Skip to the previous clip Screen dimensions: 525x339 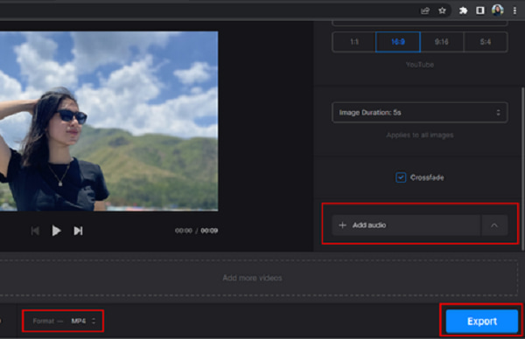(x=35, y=231)
